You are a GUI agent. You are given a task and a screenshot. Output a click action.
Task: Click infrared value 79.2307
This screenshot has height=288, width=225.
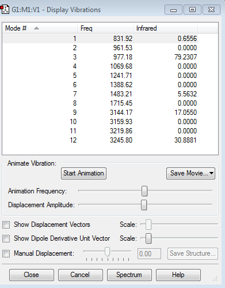click(185, 57)
